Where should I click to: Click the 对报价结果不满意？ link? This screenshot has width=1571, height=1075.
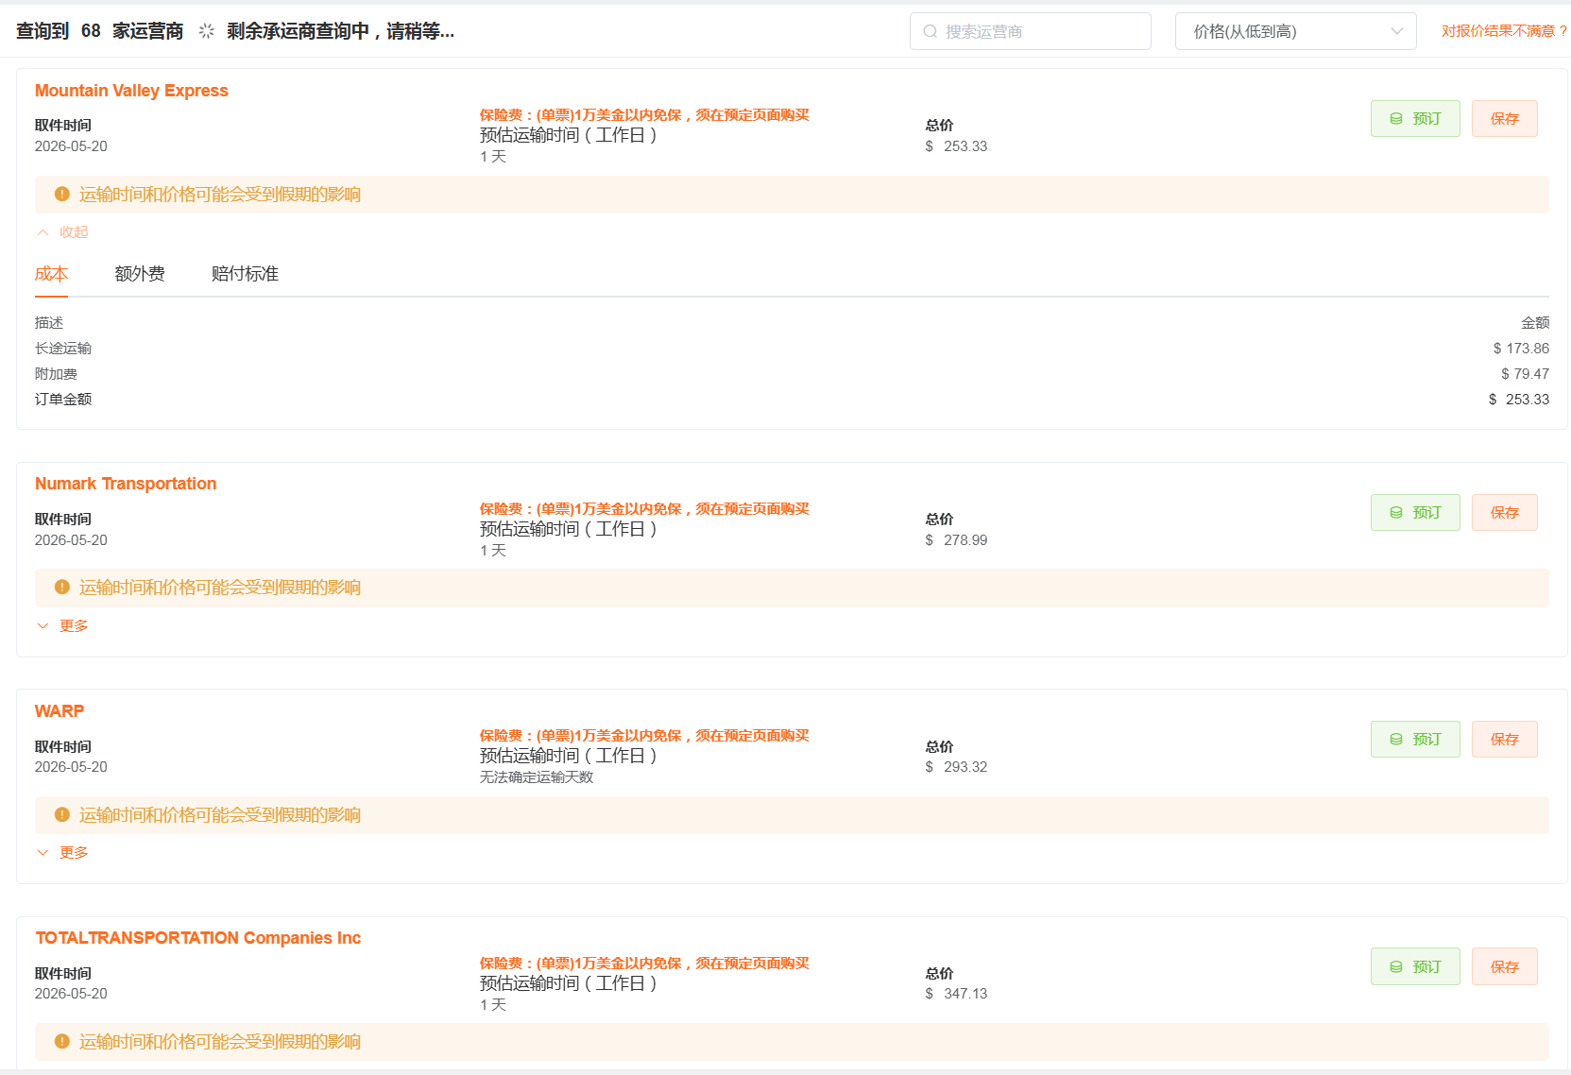point(1504,31)
